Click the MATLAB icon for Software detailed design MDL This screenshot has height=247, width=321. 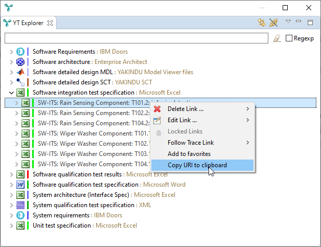point(20,72)
